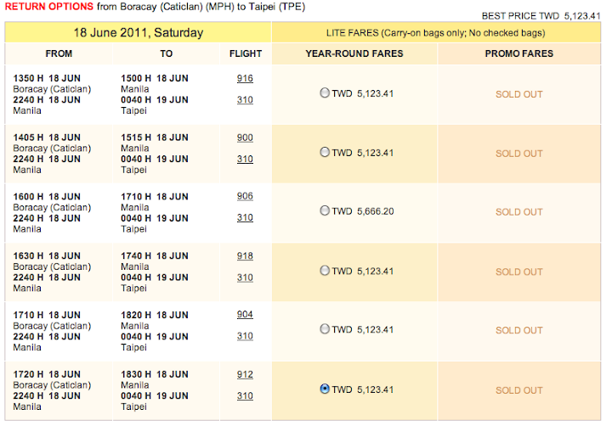
Task: Open flight 916 details link
Action: click(x=245, y=78)
